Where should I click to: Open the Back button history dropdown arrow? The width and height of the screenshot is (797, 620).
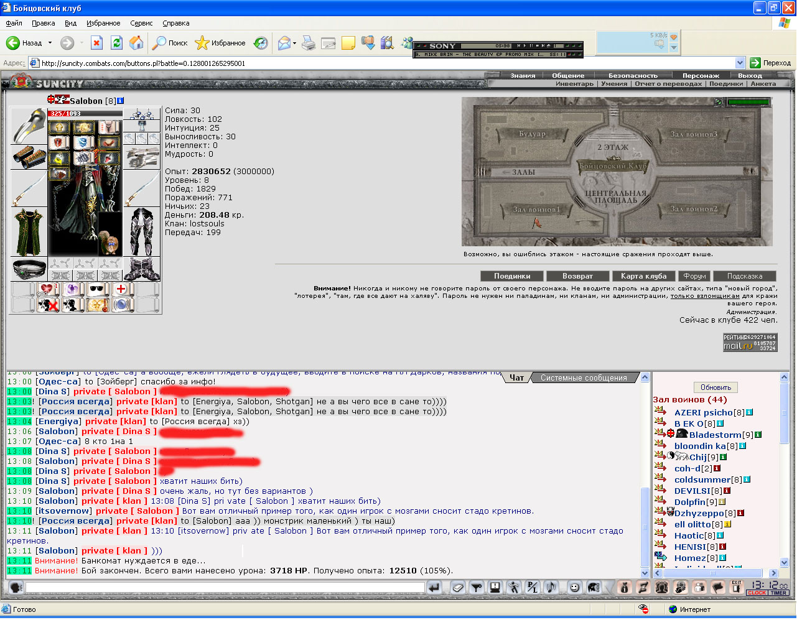click(50, 43)
